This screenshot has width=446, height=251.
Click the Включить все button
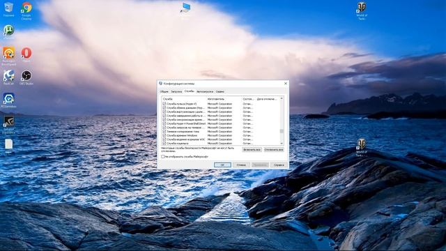252,149
